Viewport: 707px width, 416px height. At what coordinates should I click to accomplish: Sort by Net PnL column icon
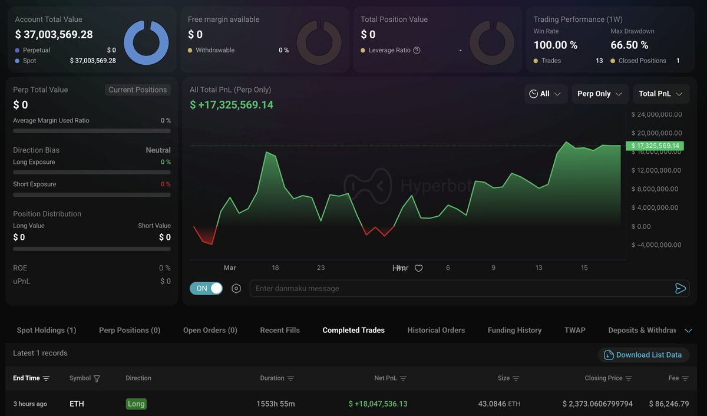tap(403, 378)
